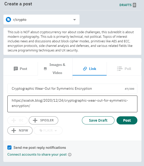Click the plus icon on SPOILER button

coord(35,120)
